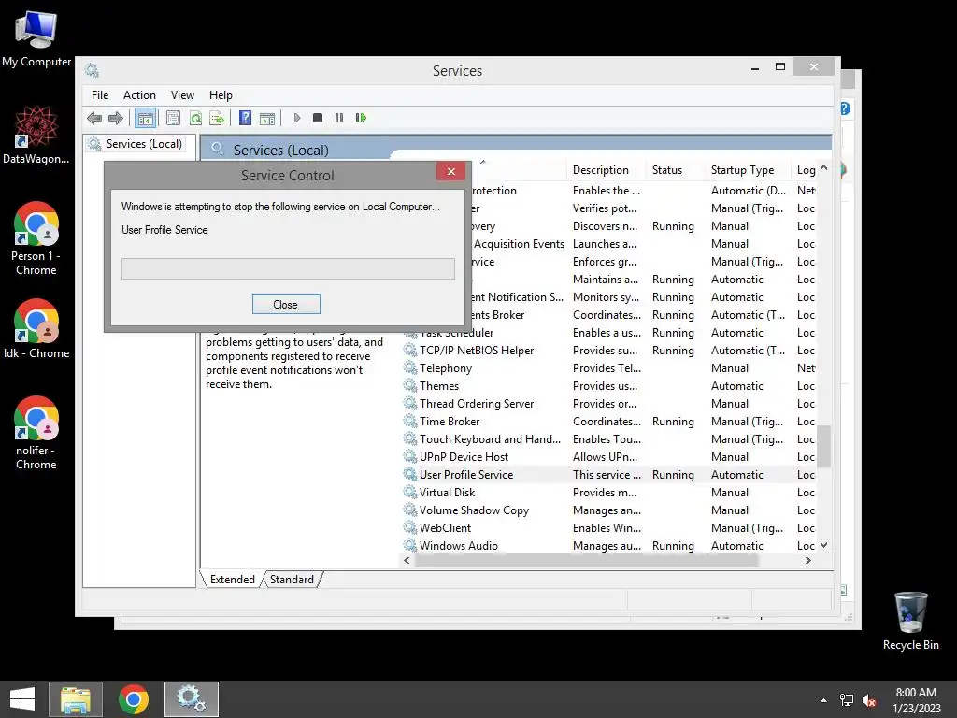Open My Computer desktop icon

(x=36, y=37)
